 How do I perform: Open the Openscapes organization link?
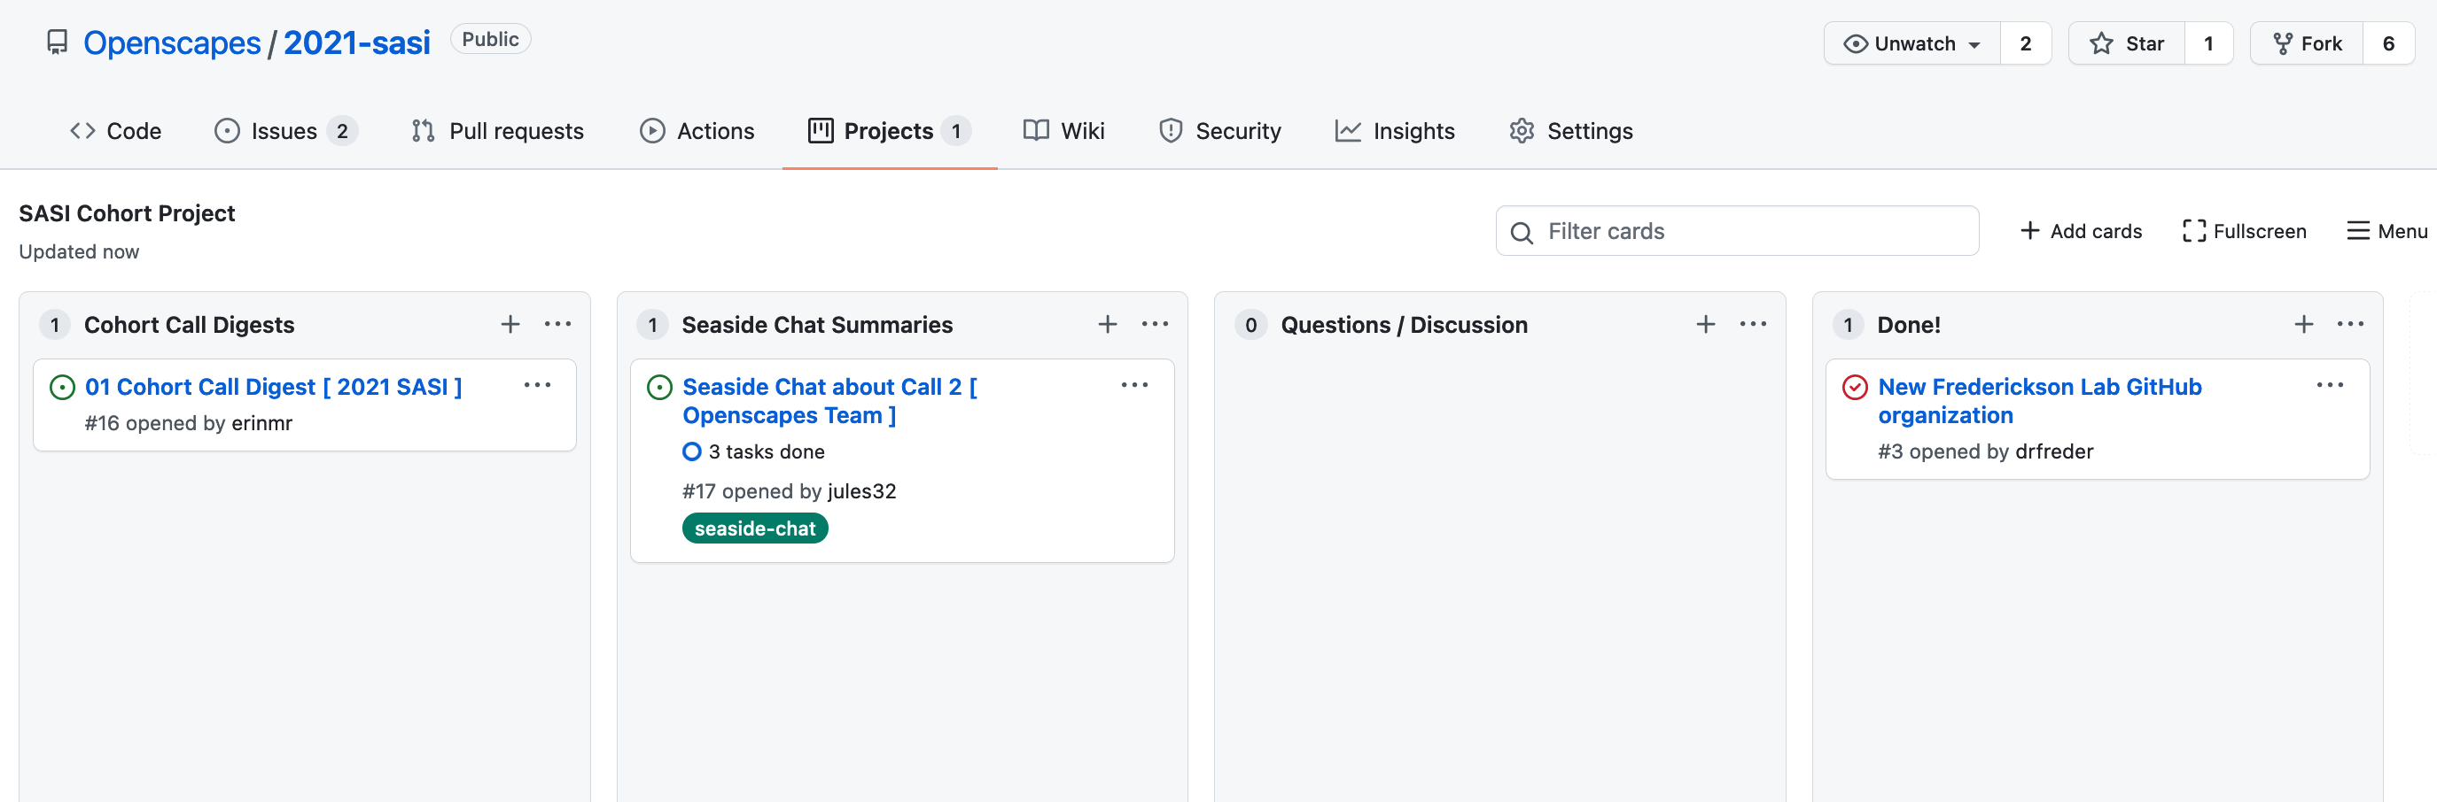tap(172, 41)
